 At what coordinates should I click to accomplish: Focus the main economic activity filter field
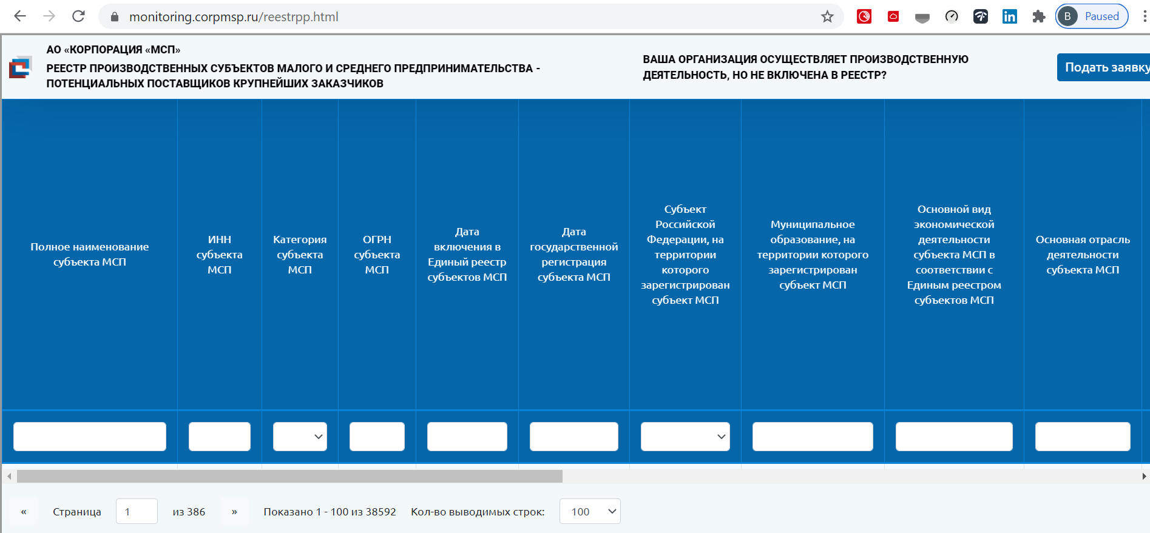pyautogui.click(x=954, y=437)
